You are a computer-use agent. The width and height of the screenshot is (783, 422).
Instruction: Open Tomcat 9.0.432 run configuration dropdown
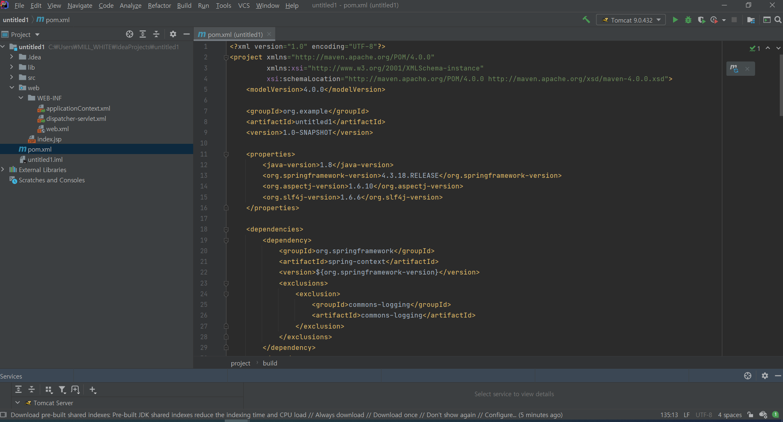pos(631,20)
